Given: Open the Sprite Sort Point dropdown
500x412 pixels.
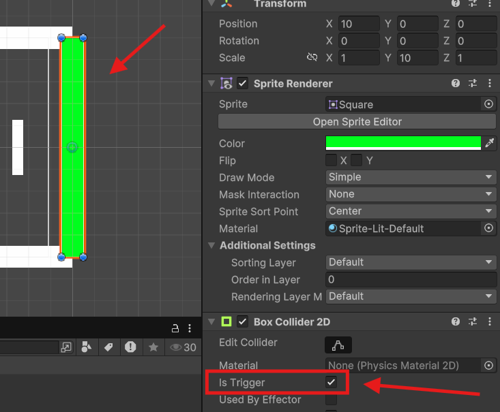Looking at the screenshot, I should [411, 211].
